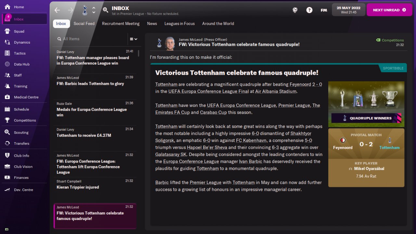
Task: Click the Next Unread button
Action: point(389,10)
